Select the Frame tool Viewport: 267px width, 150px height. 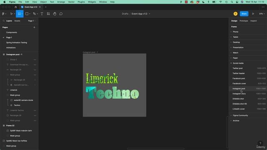click(x=19, y=14)
